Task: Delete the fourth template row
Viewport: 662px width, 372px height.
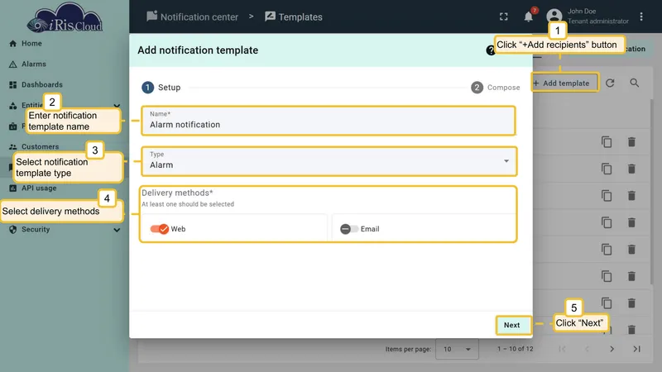Action: tap(631, 222)
